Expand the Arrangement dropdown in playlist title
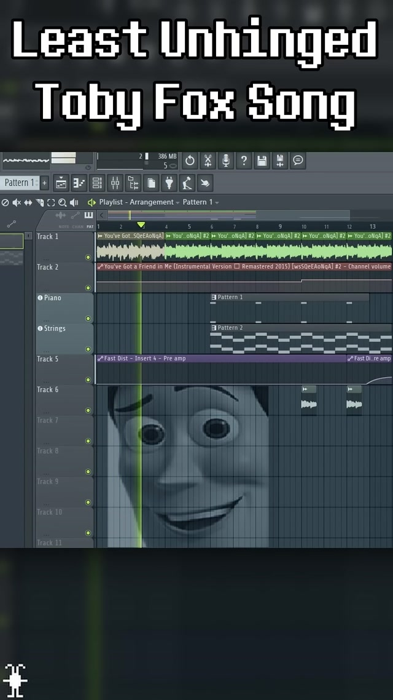Screen dimensions: 393x700 pos(177,202)
